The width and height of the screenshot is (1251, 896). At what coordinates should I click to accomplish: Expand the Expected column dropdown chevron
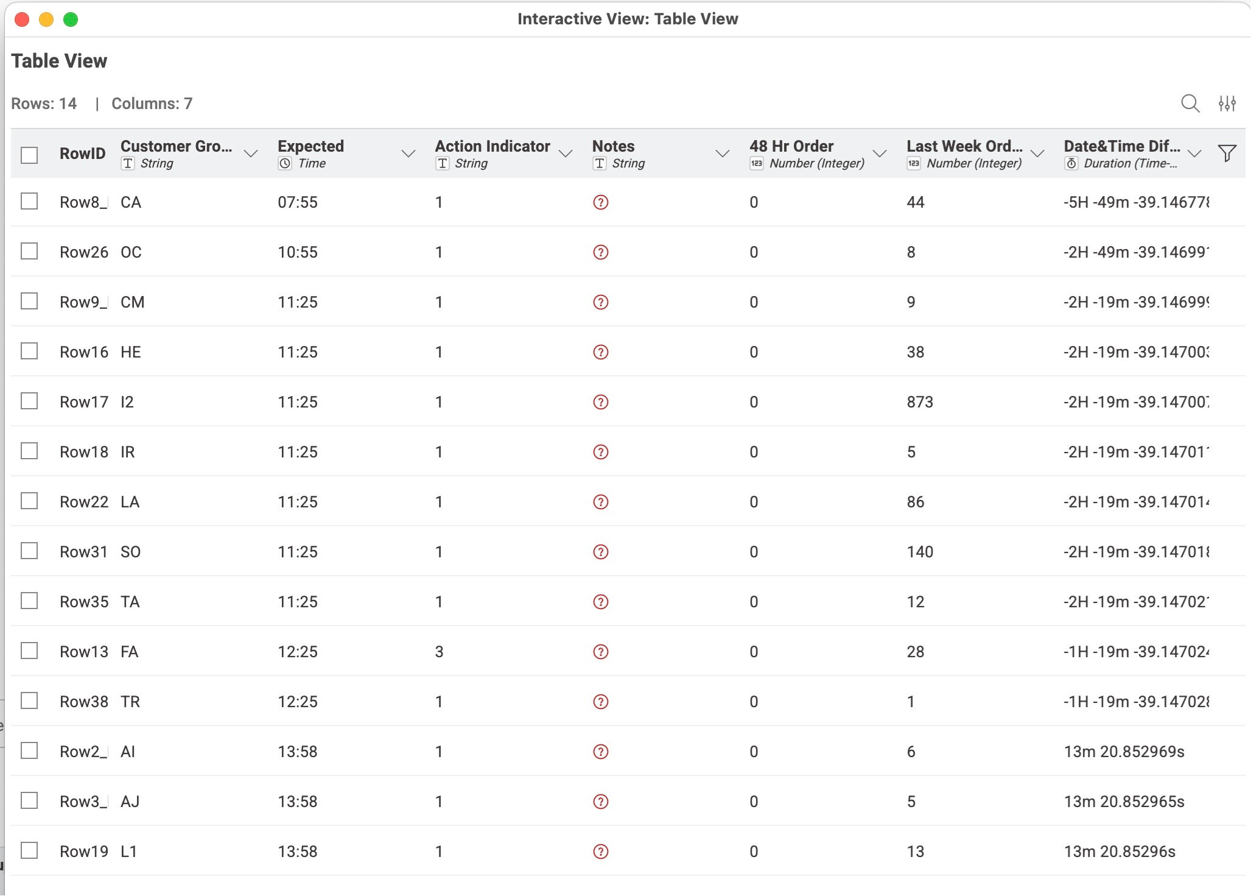408,153
